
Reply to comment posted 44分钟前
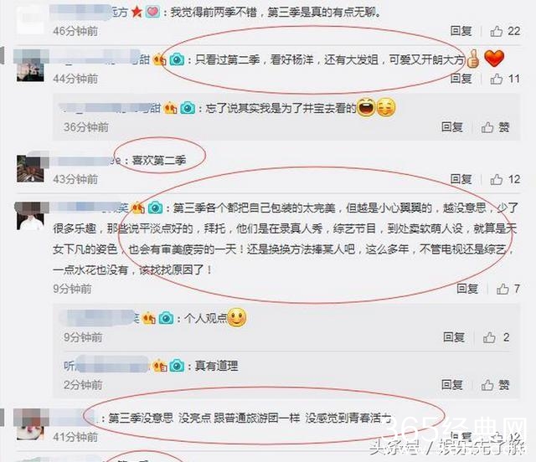point(461,79)
